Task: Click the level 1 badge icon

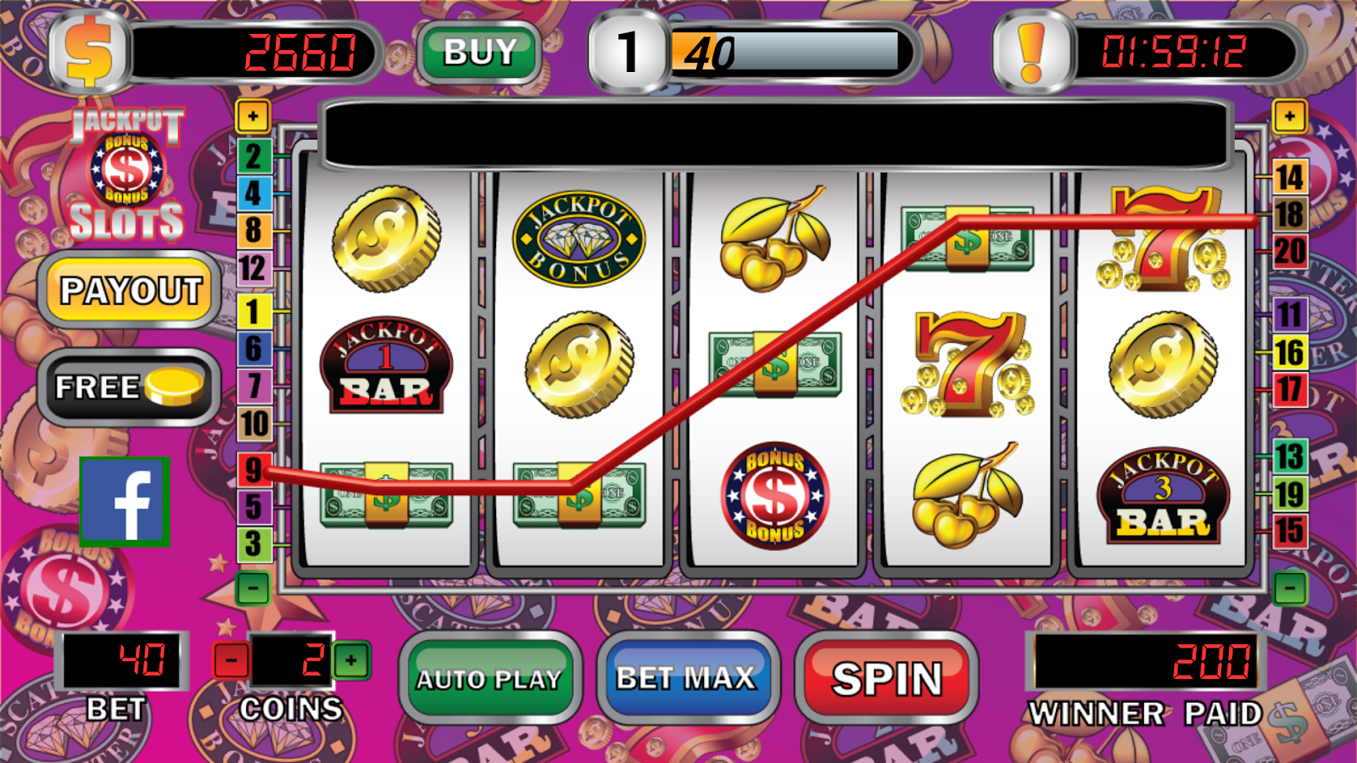Action: pos(628,53)
